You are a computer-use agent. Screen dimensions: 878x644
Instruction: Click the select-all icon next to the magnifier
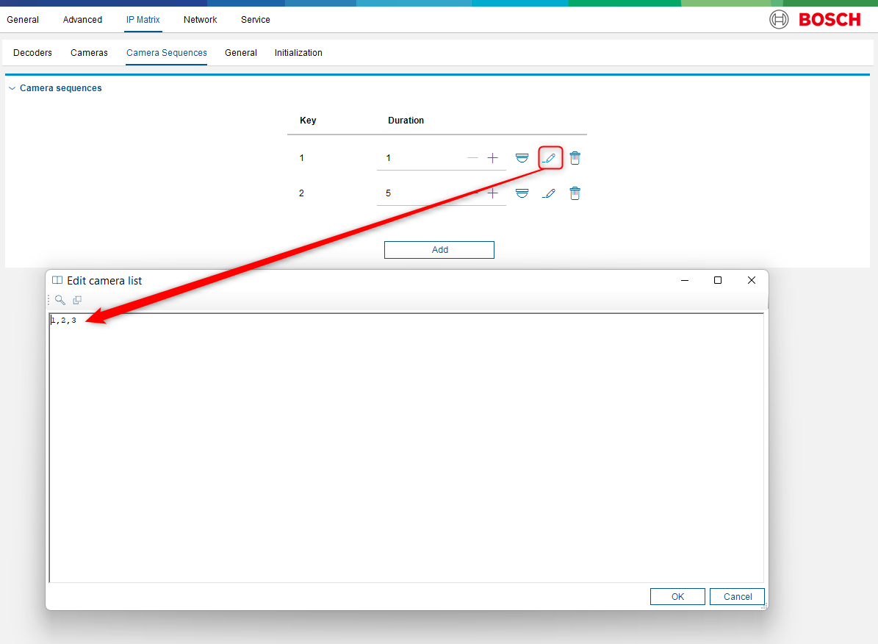tap(77, 300)
